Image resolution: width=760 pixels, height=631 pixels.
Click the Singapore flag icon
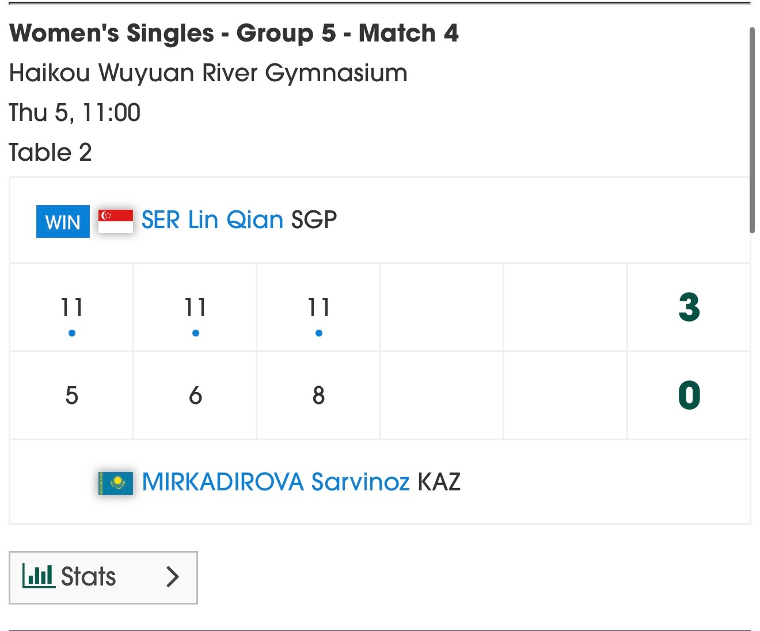point(115,221)
